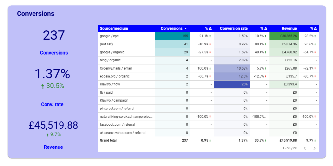Click the previous page arrow in table pagination
The width and height of the screenshot is (333, 166).
tap(305, 148)
